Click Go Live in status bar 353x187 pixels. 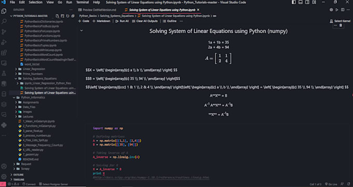(x=331, y=184)
